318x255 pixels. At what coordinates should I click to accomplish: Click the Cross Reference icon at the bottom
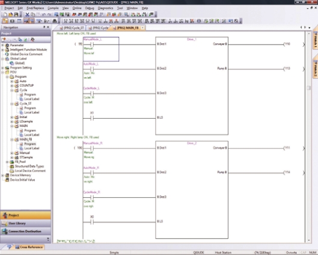tap(17, 247)
